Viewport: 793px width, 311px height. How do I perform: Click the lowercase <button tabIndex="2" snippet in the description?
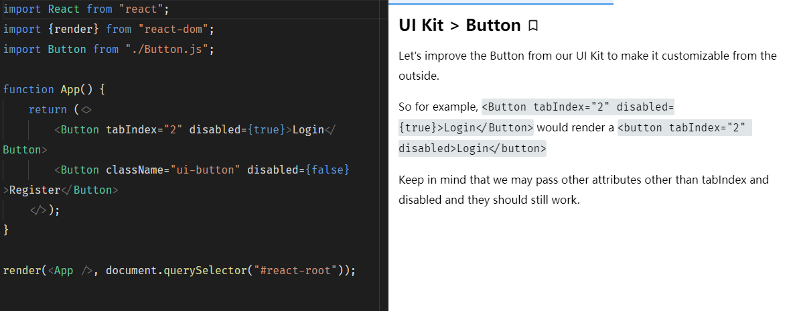pos(684,127)
